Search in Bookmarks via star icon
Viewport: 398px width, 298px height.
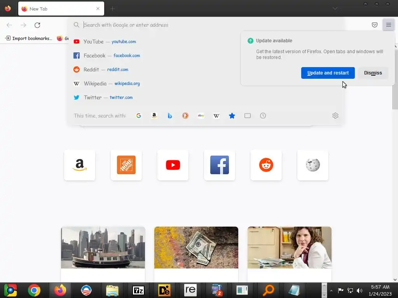(232, 116)
